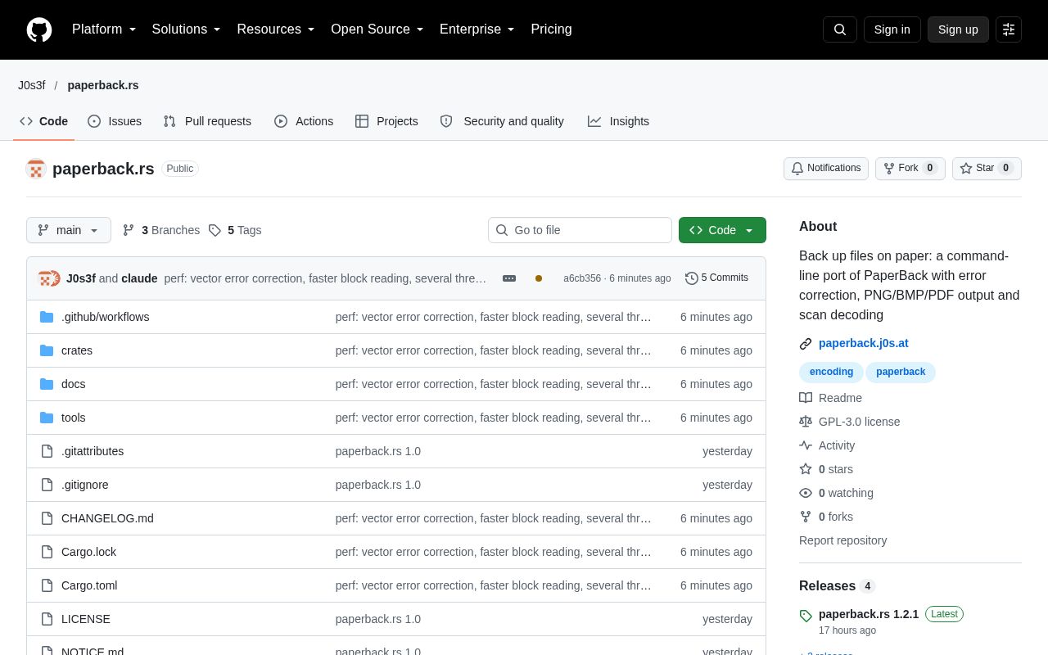Open the .github/workflows folder
The image size is (1048, 655).
point(105,317)
